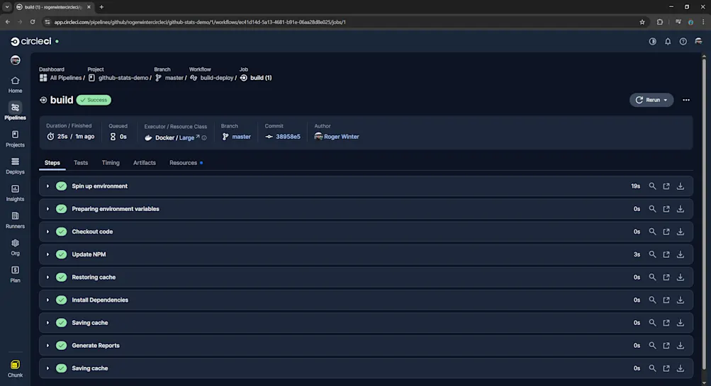
Task: Open Install Dependencies output in new tab
Action: click(666, 300)
